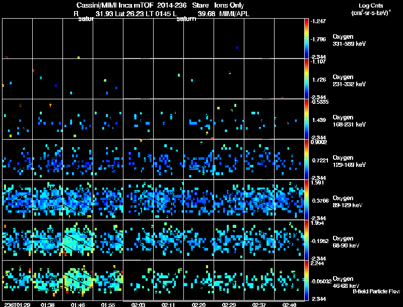Click the color bar for Oxygen 331-589 keV
Screen dimensions: 403x307
tap(307, 38)
